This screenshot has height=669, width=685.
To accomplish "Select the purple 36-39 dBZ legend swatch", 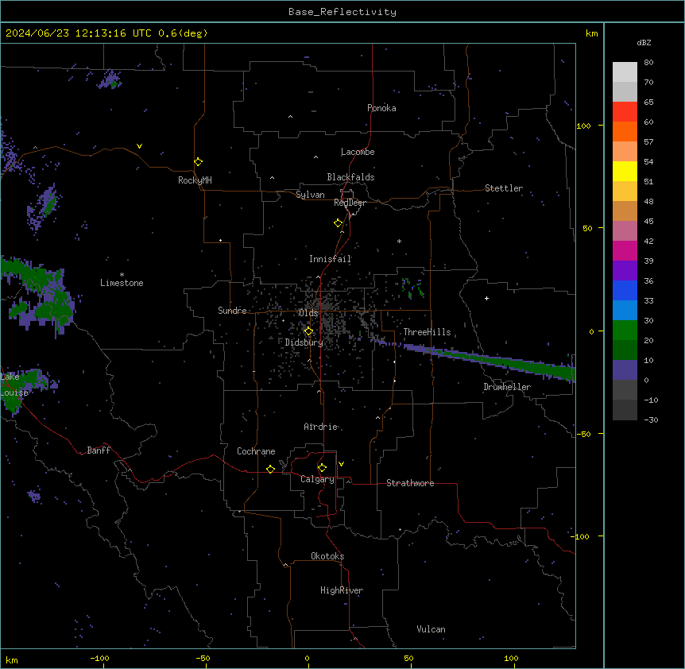I will [x=625, y=271].
